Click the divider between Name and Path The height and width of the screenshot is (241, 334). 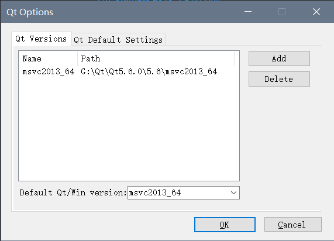coord(78,58)
